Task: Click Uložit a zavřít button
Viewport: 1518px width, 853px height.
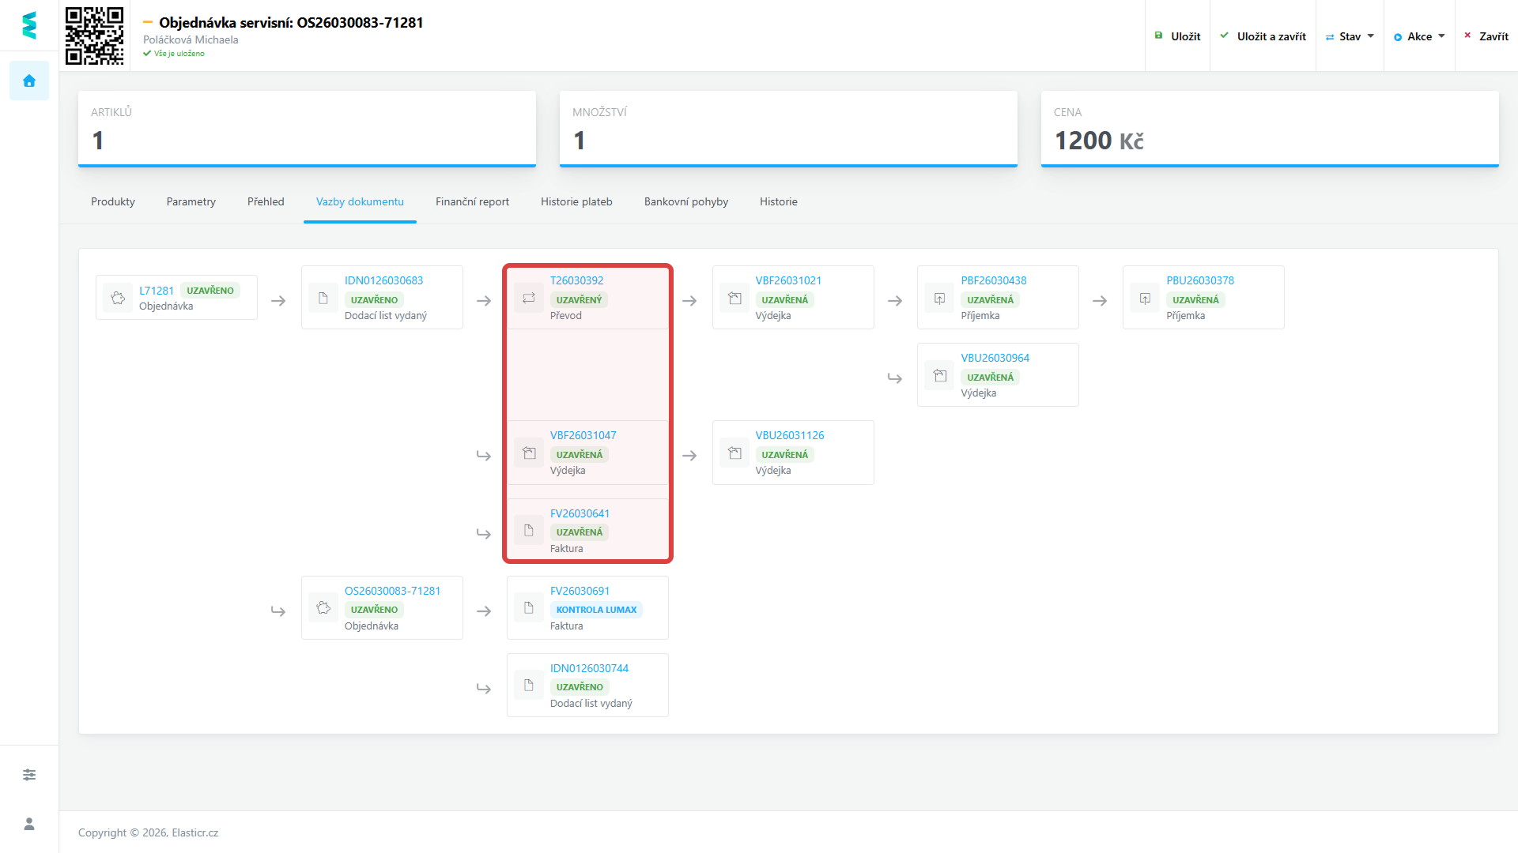Action: pos(1263,36)
